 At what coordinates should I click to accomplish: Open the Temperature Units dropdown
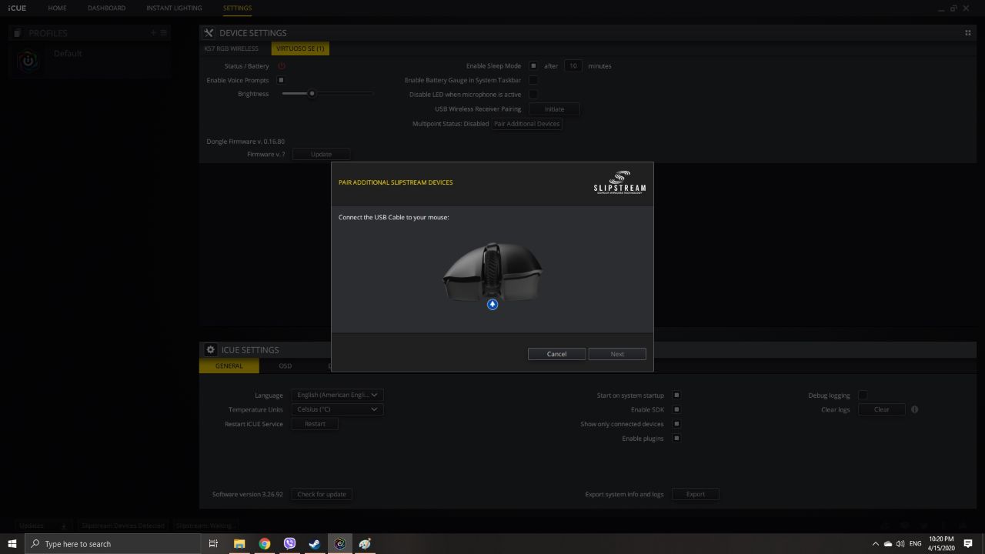pyautogui.click(x=337, y=409)
